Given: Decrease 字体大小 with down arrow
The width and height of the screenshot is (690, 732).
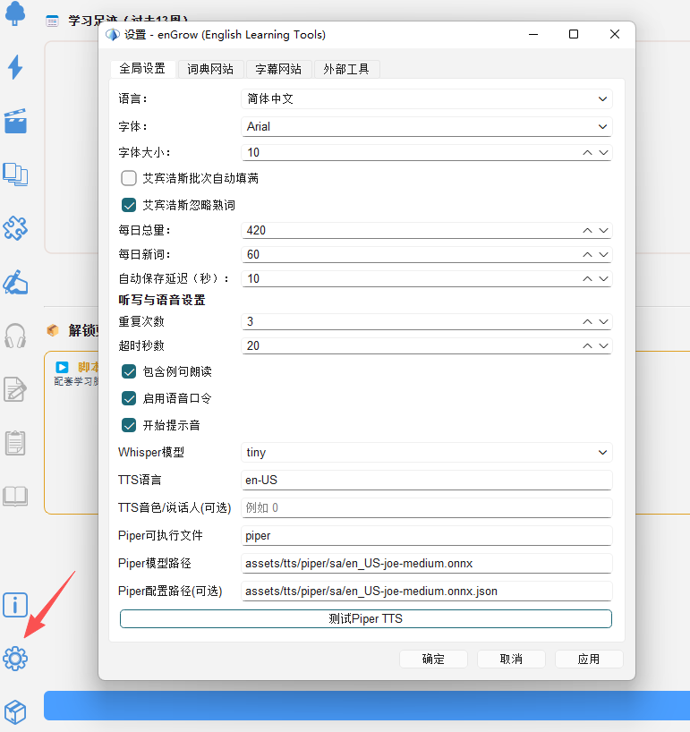Looking at the screenshot, I should coord(603,153).
